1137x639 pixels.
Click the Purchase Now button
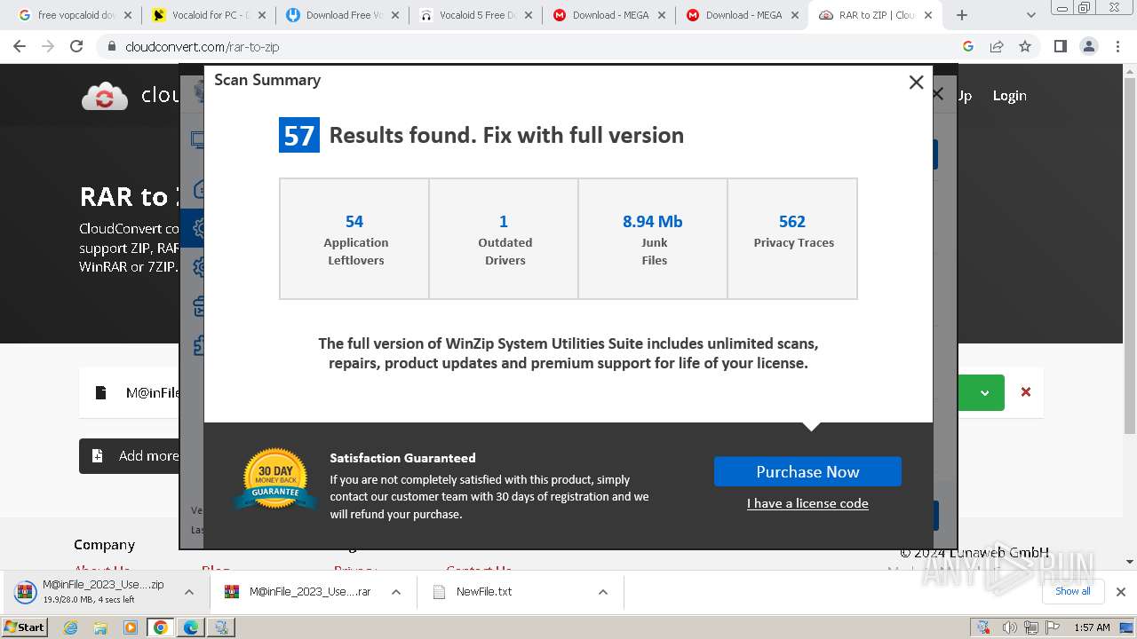(x=807, y=472)
